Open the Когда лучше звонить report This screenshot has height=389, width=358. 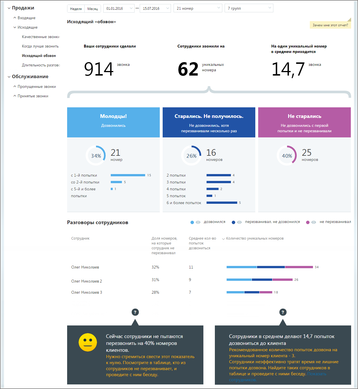tap(40, 46)
